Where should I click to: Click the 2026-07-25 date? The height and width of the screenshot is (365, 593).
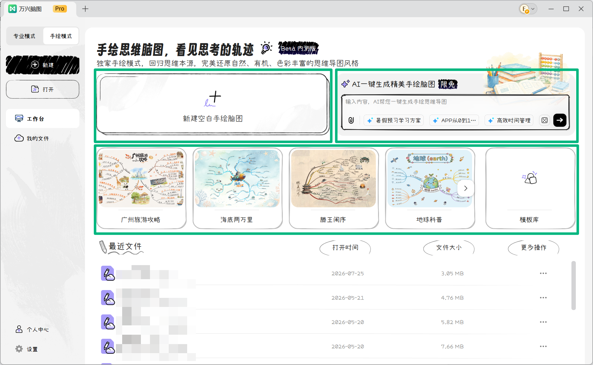pos(348,274)
